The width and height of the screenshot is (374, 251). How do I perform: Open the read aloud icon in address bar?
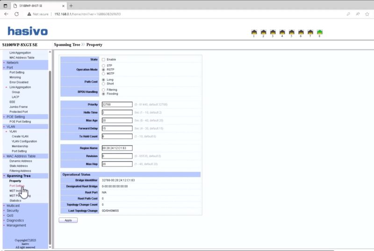358,14
